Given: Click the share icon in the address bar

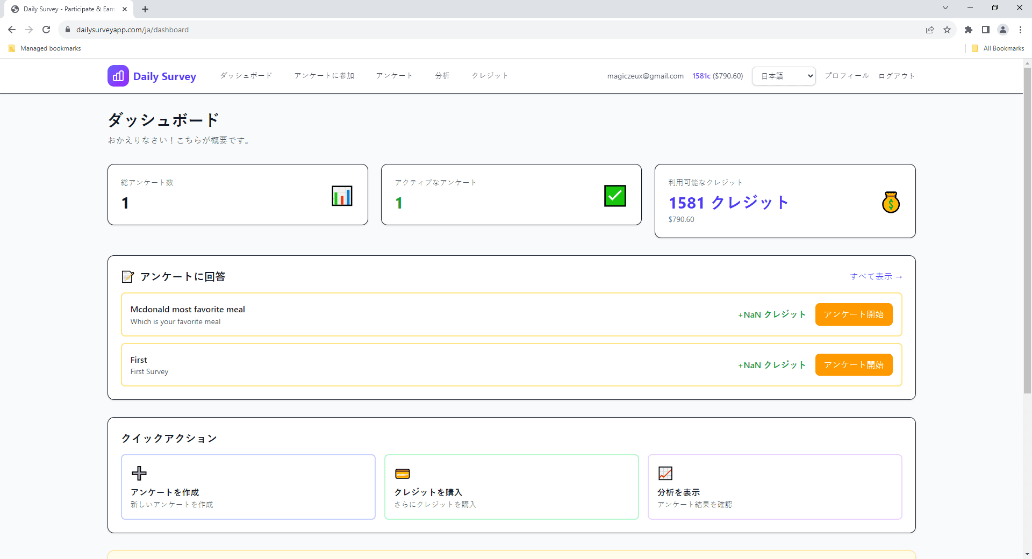Looking at the screenshot, I should pos(930,30).
